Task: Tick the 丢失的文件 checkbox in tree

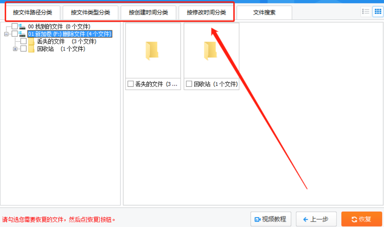Action: click(x=24, y=41)
